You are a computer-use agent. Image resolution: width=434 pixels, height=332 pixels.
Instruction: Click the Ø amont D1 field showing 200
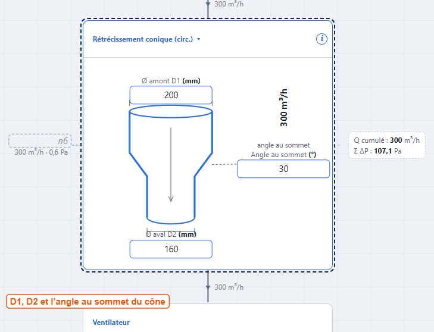pos(171,95)
